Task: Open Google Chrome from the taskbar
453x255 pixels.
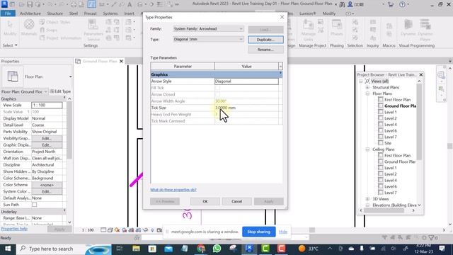Action: pos(201,249)
